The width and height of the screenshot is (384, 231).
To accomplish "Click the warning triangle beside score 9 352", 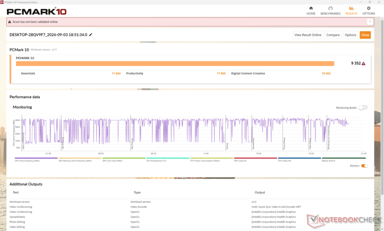I will coord(363,63).
